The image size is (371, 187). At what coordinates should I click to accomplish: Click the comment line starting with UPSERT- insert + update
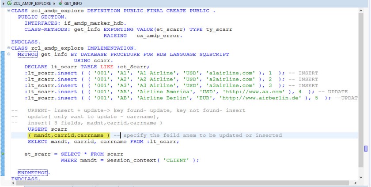[128, 110]
